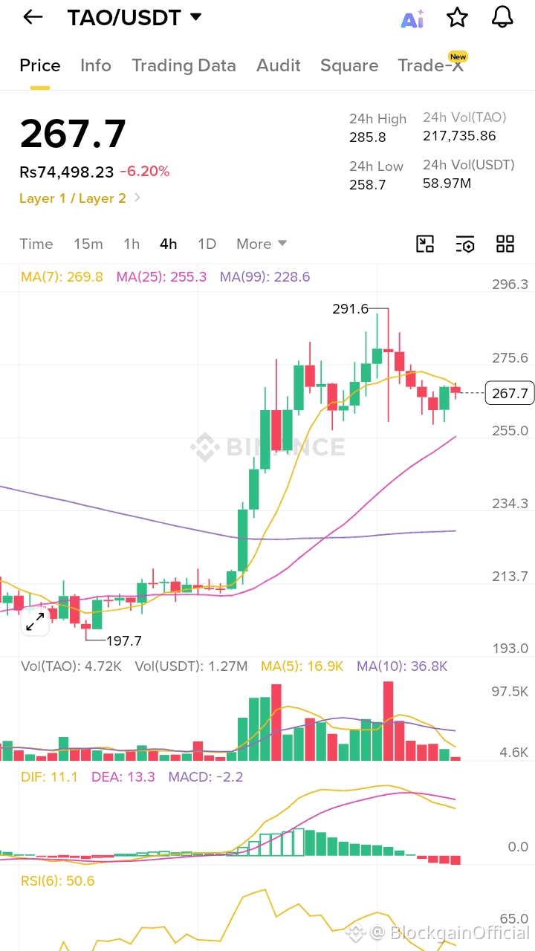This screenshot has width=535, height=951.
Task: Open price alert bell icon
Action: coord(503,17)
